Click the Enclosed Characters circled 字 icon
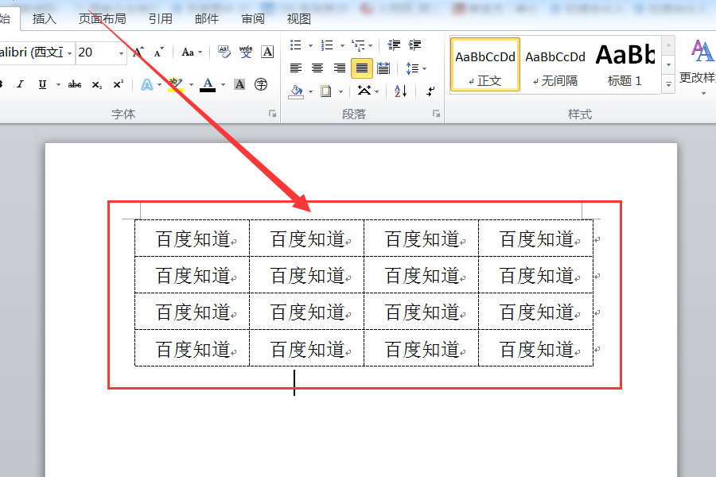Viewport: 716px width, 477px height. (261, 84)
